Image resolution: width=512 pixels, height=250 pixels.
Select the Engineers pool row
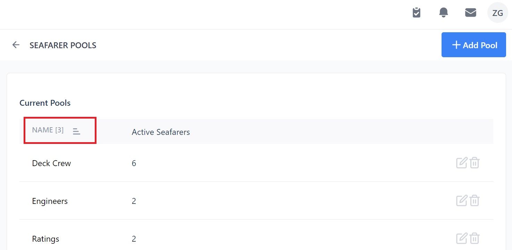click(256, 201)
